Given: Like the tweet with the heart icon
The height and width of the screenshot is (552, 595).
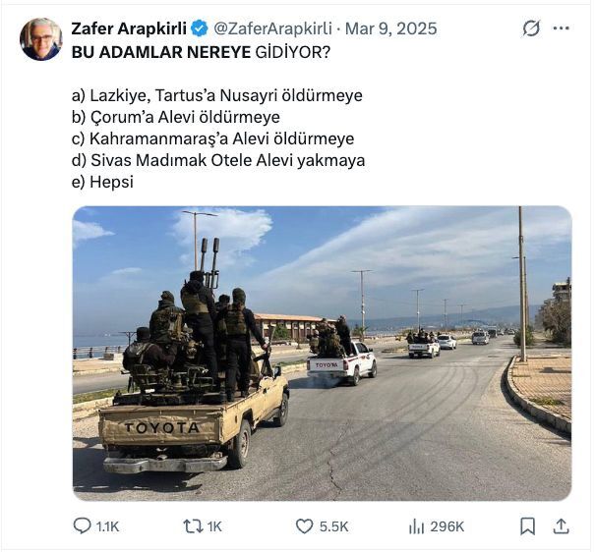Looking at the screenshot, I should click(x=304, y=526).
